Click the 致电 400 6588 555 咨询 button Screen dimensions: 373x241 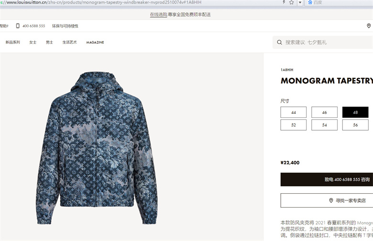(x=327, y=179)
